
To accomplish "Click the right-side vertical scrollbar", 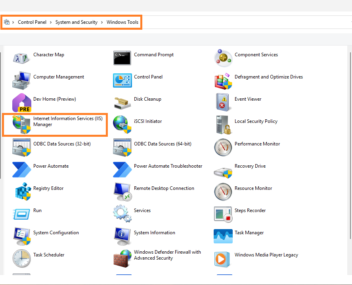I will tap(351, 146).
